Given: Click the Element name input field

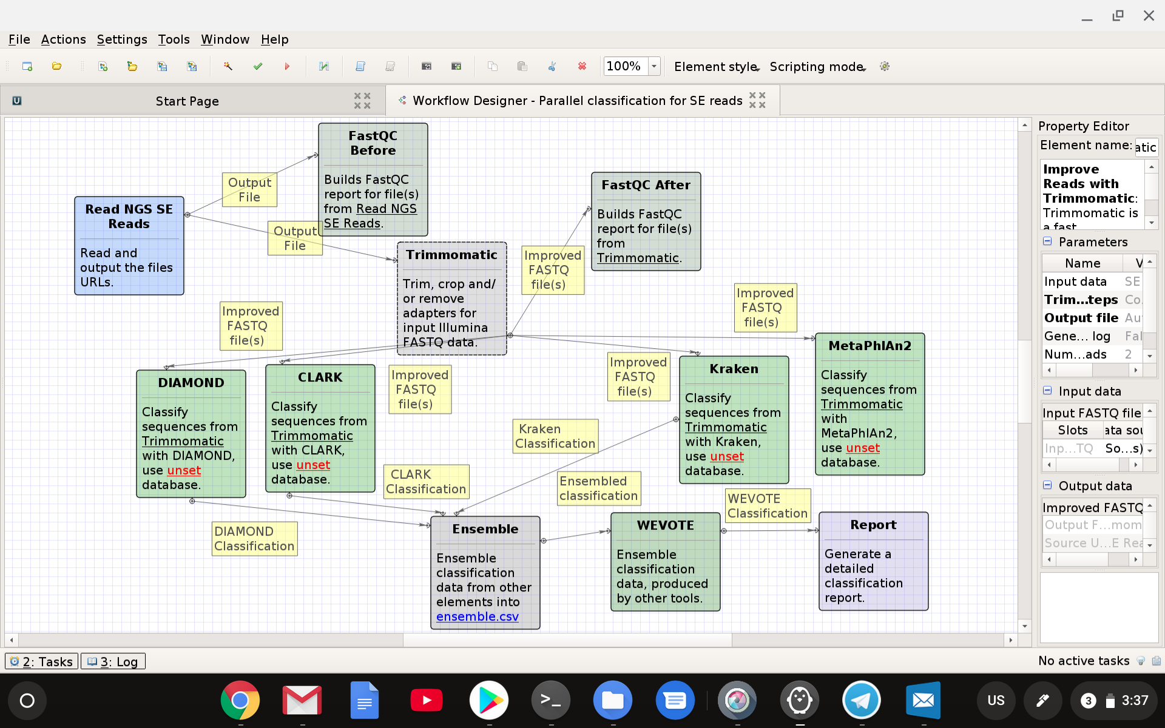Looking at the screenshot, I should point(1146,147).
